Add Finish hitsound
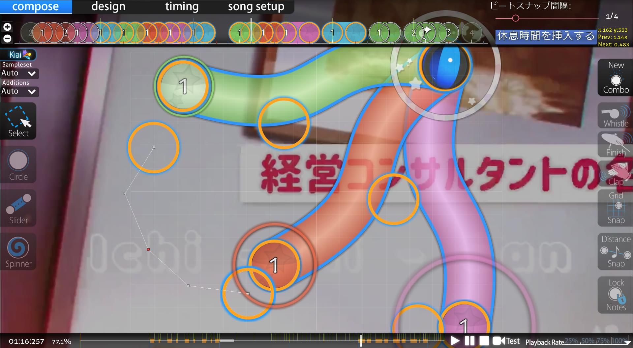633x348 pixels. click(615, 145)
